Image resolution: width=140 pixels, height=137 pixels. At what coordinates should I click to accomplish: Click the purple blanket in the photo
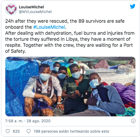tap(126, 93)
